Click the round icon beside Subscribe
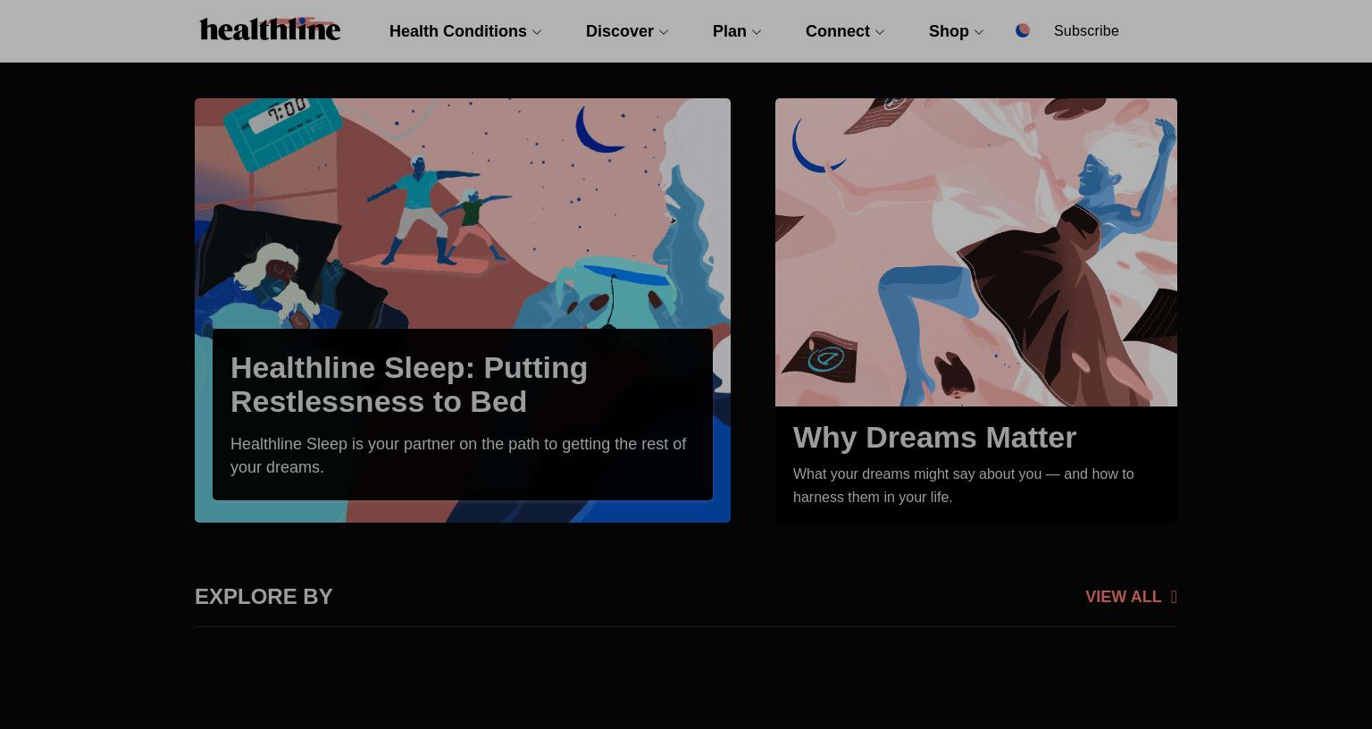 coord(1023,30)
